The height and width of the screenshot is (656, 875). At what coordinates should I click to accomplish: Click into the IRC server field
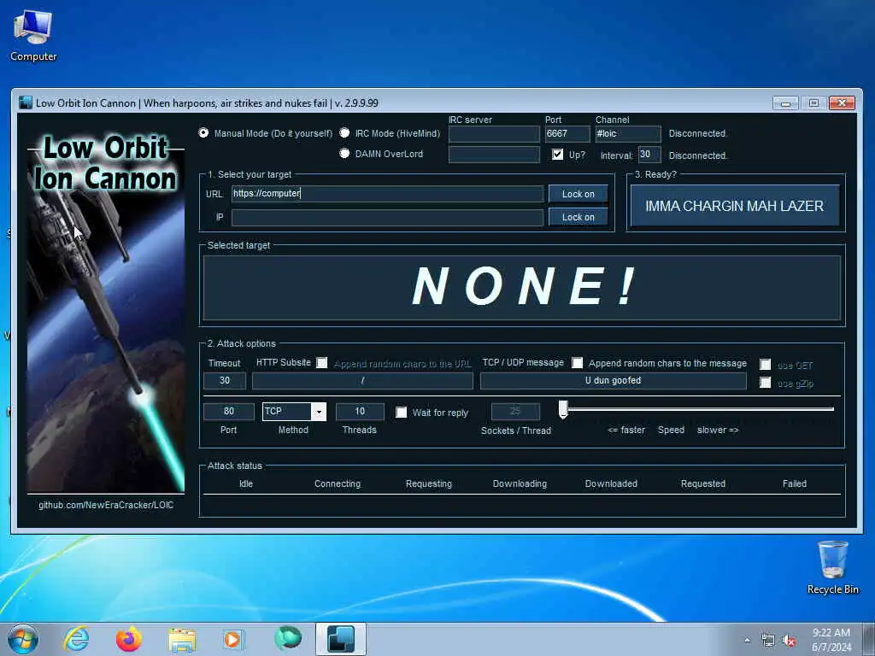[x=494, y=134]
